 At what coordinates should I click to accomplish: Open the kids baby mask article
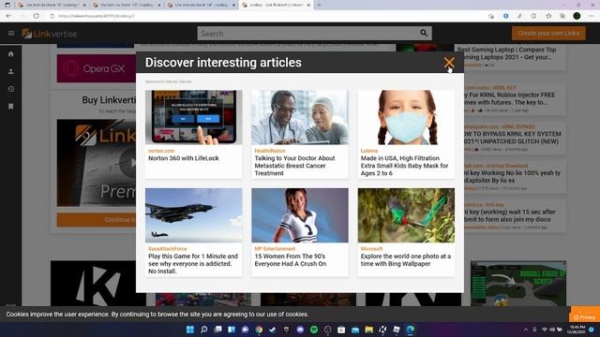pos(404,166)
